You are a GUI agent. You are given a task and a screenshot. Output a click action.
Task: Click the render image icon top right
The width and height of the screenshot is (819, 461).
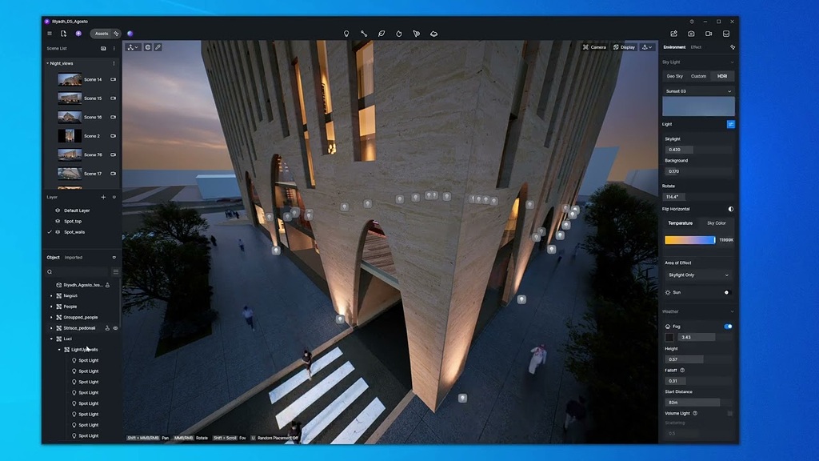point(674,34)
